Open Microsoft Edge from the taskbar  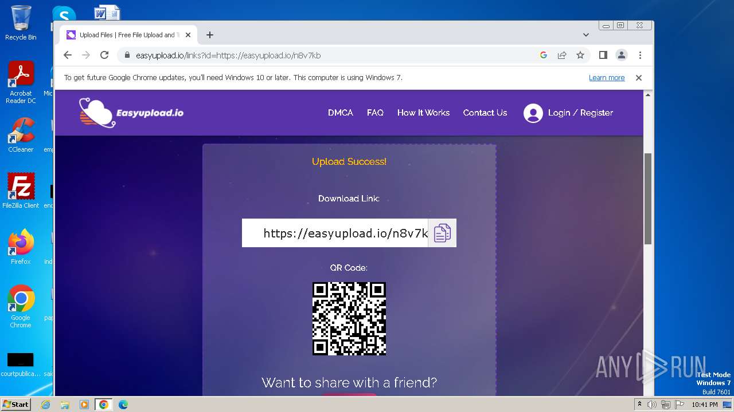pos(123,405)
